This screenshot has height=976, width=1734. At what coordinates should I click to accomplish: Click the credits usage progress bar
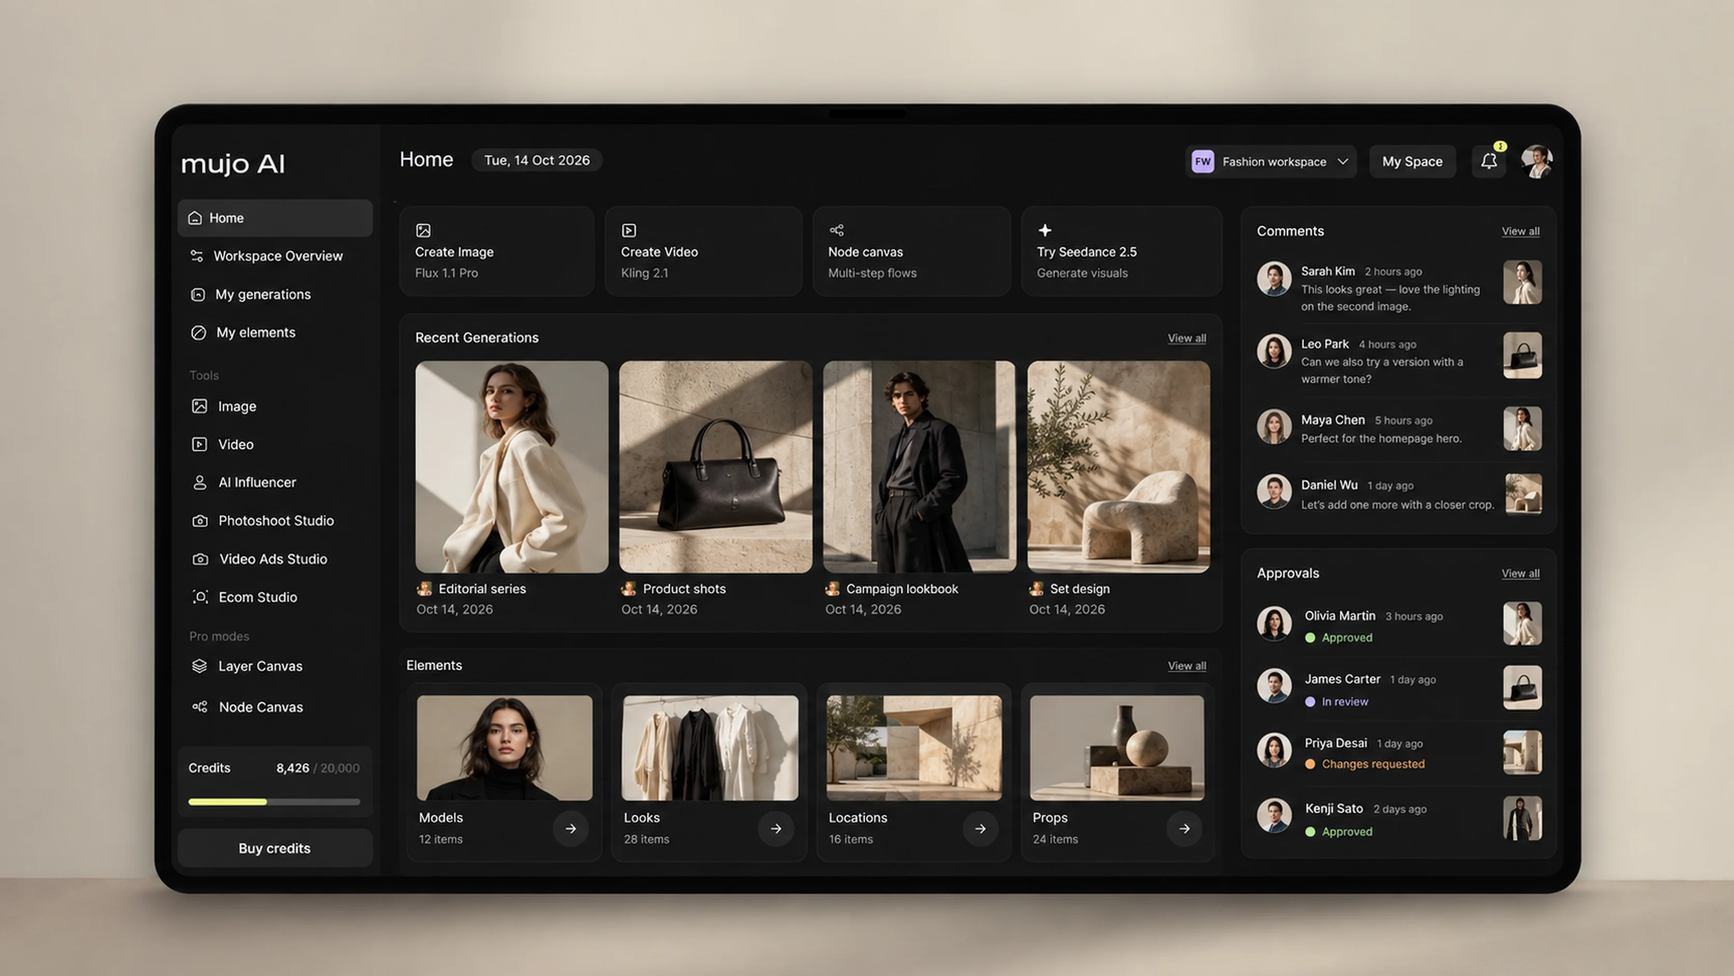[x=274, y=802]
